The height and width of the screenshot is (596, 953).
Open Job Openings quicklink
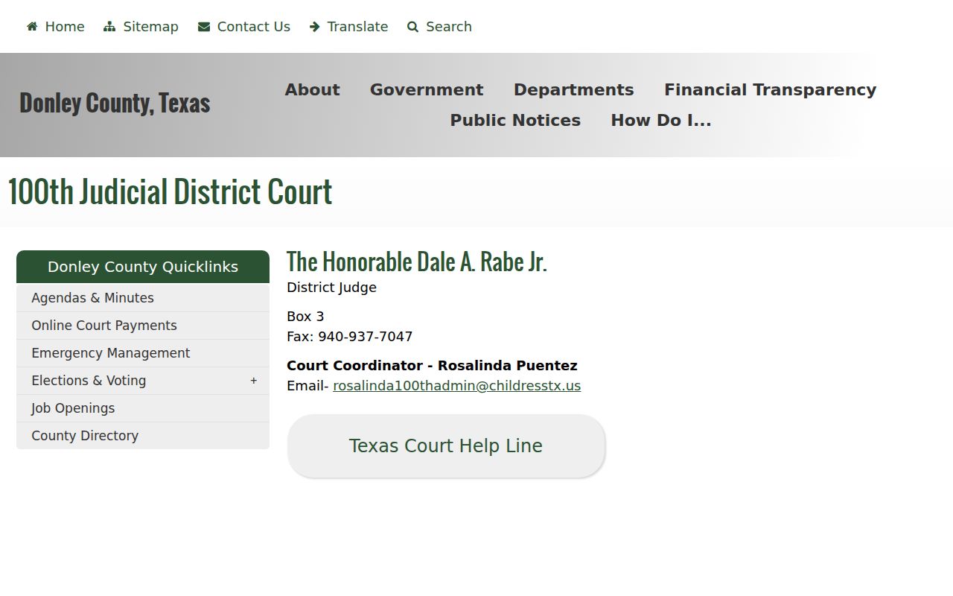(143, 408)
